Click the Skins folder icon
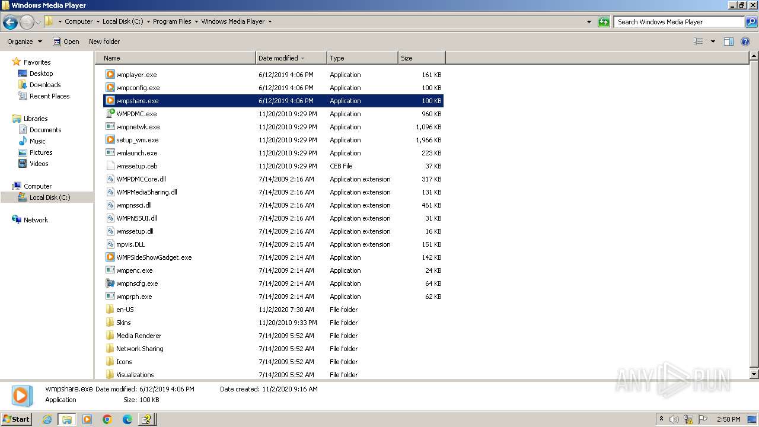 coord(110,323)
